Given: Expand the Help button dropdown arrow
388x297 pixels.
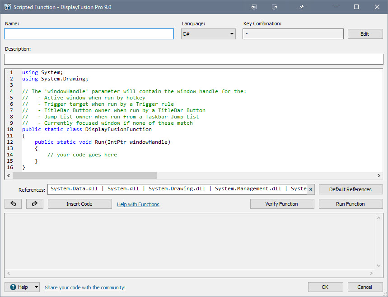Looking at the screenshot, I should 35,287.
